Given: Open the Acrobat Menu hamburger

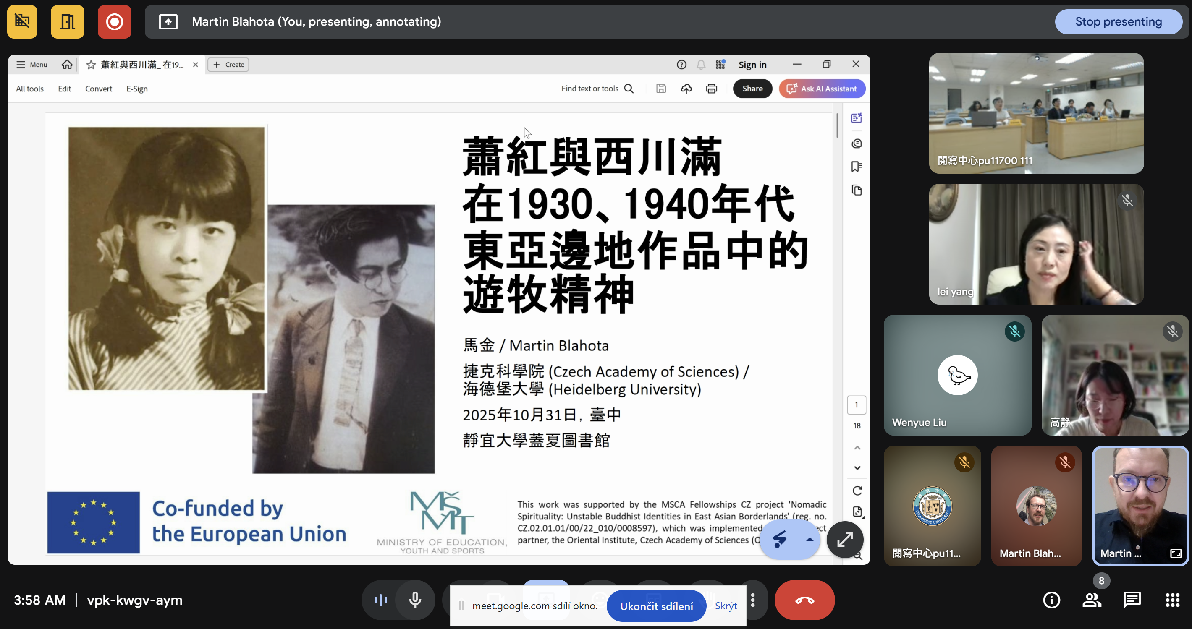Looking at the screenshot, I should pyautogui.click(x=31, y=65).
